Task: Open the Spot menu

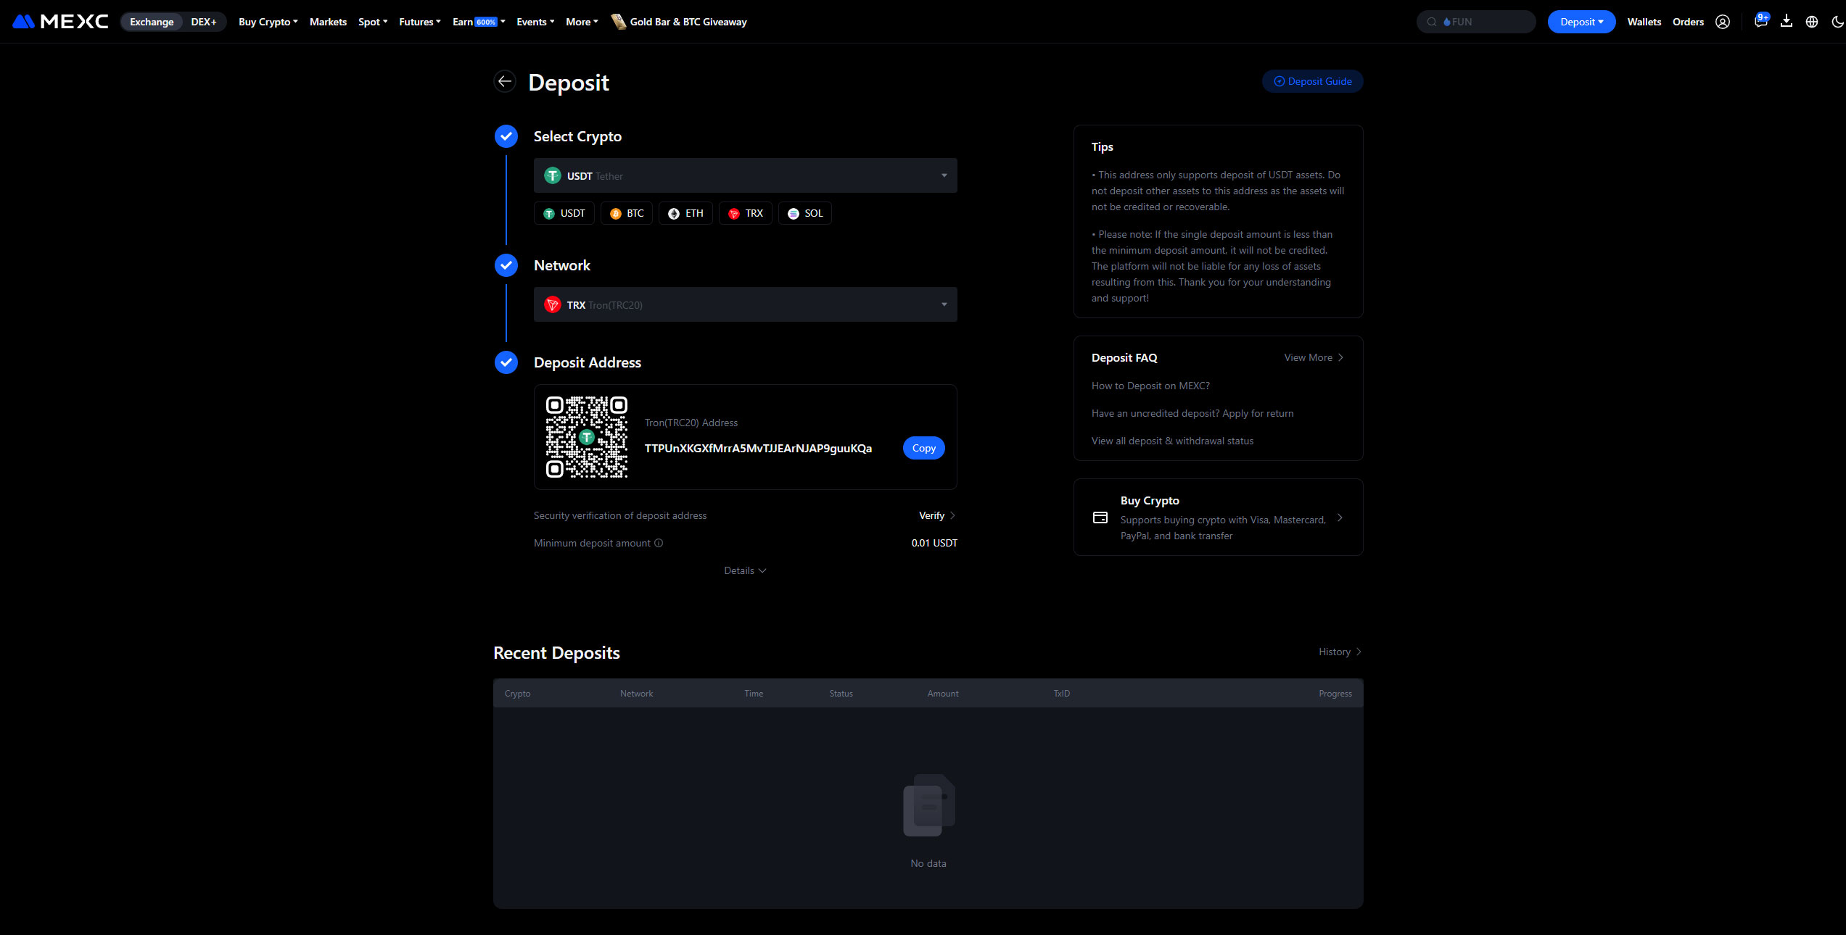Action: tap(373, 22)
